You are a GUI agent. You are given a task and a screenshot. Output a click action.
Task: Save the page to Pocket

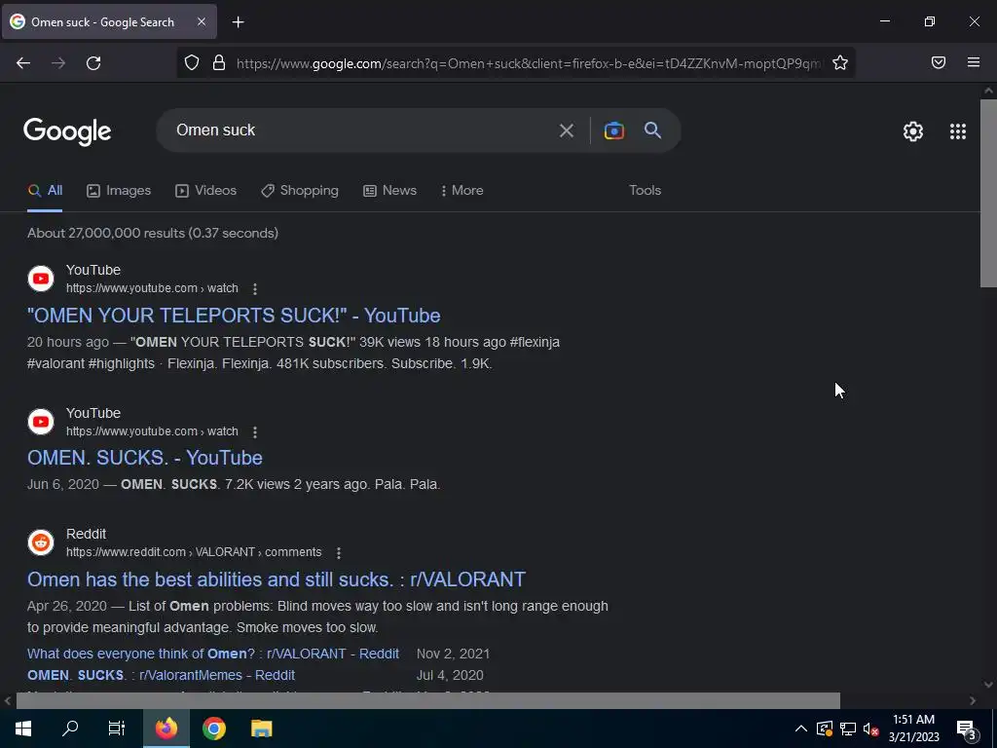click(x=939, y=62)
